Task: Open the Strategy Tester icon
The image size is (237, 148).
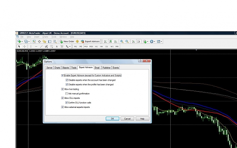Action: tap(55, 41)
